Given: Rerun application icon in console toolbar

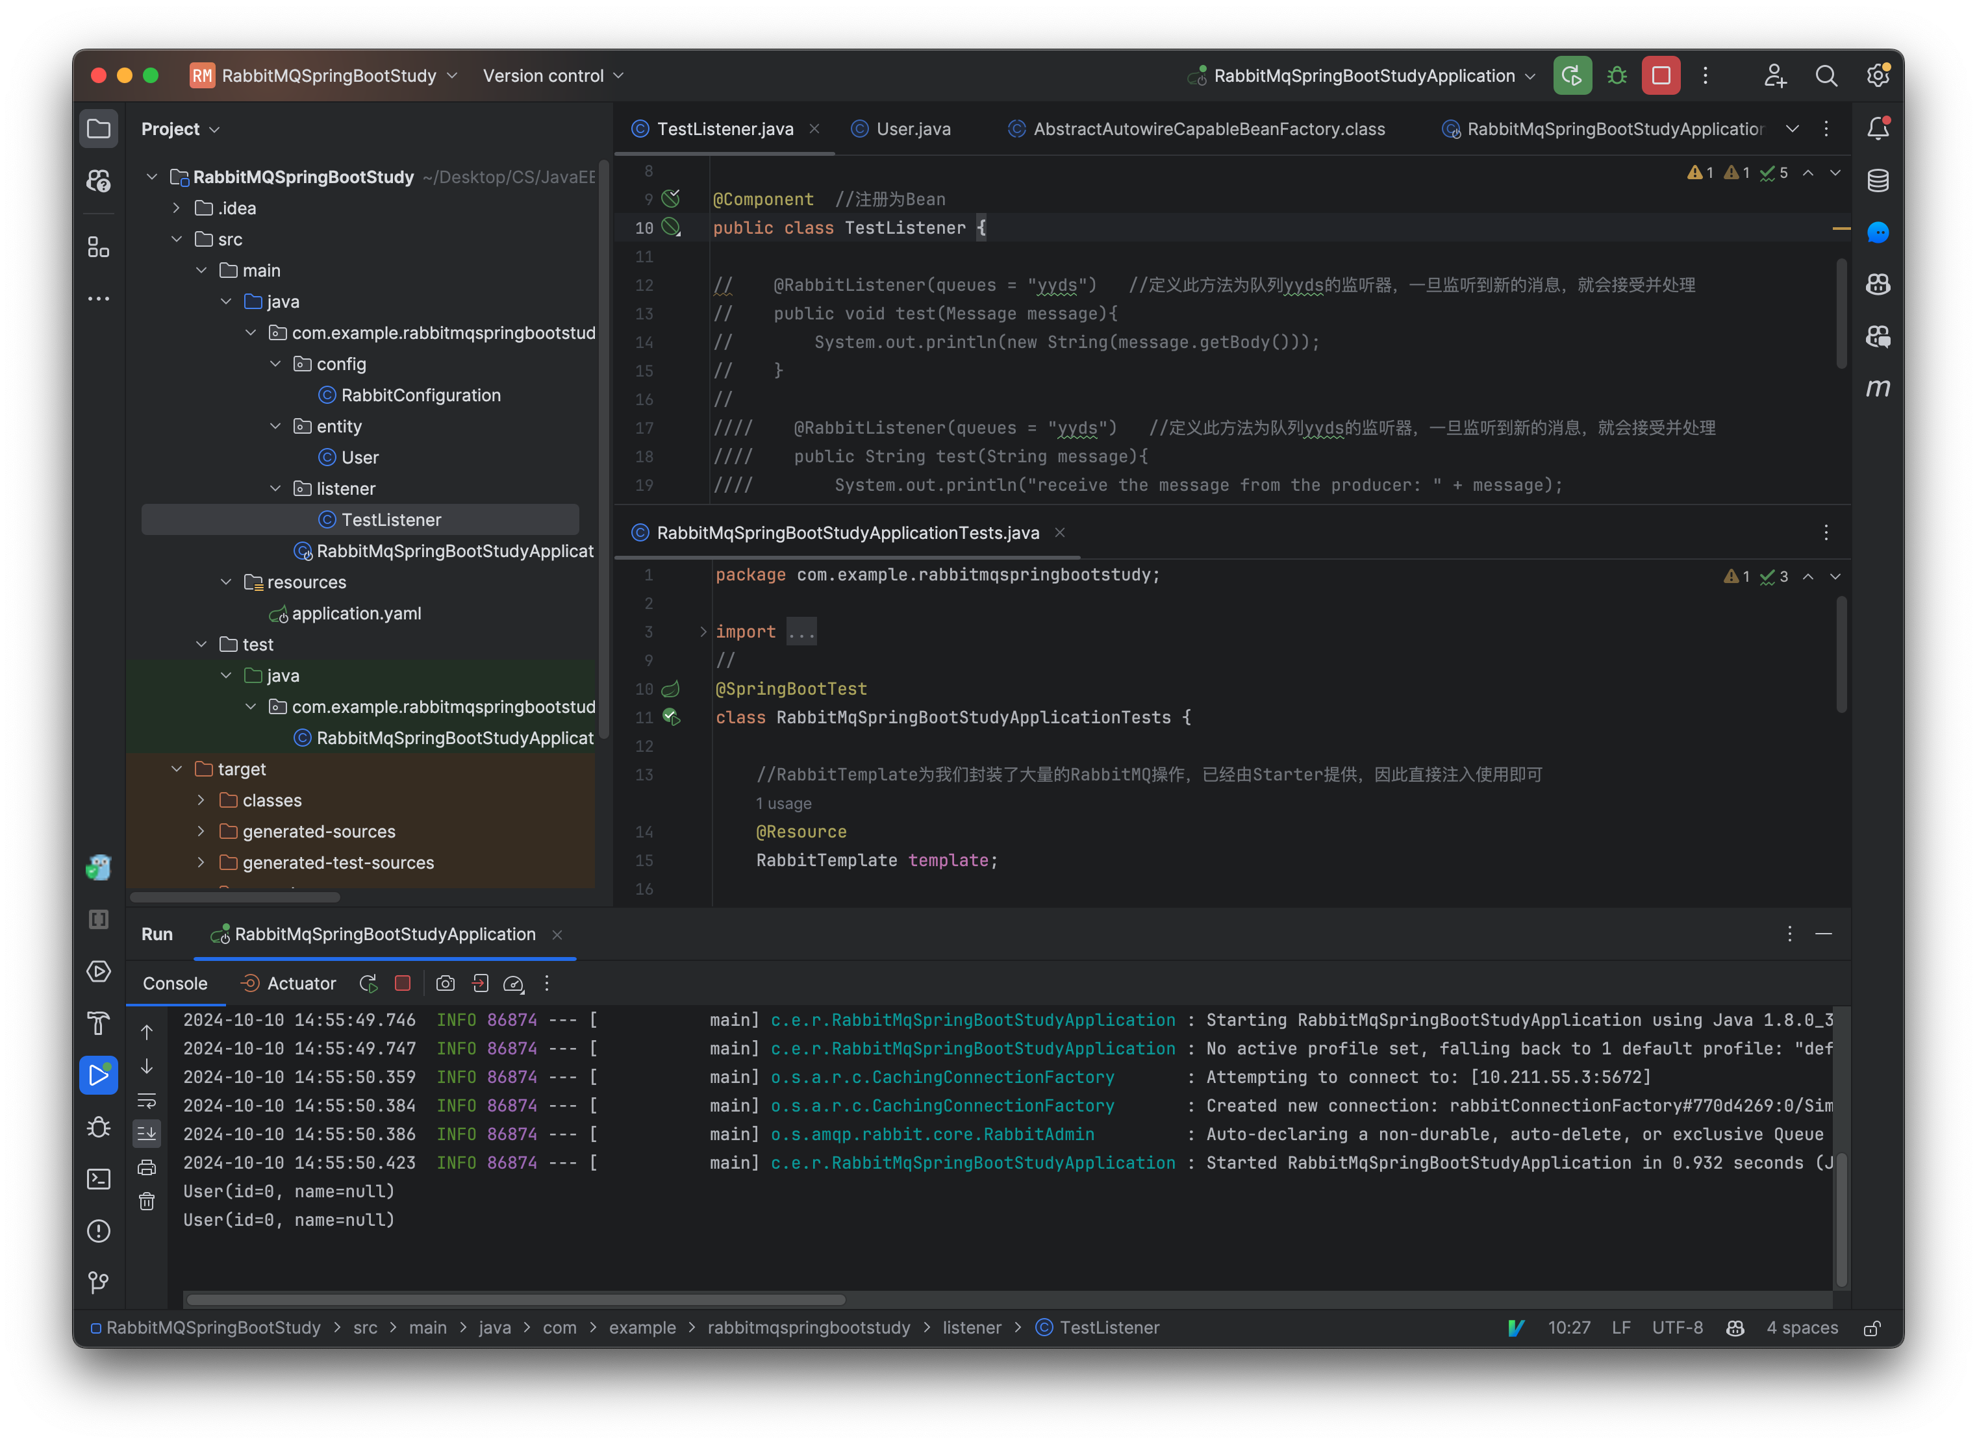Looking at the screenshot, I should coord(368,984).
